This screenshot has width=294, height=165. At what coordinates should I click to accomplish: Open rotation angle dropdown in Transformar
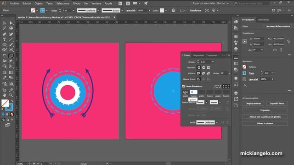(x=262, y=50)
